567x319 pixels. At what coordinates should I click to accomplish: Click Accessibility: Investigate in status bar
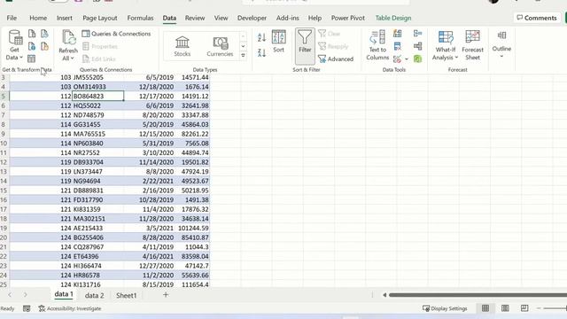(70, 308)
